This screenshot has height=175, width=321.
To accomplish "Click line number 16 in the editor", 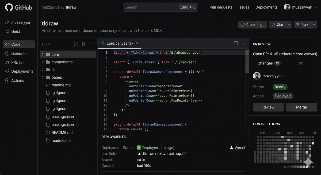I will click(x=105, y=125).
